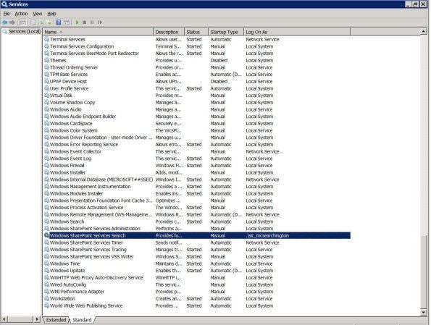Select Windows Modules Installer service
Image resolution: width=431 pixels, height=325 pixels.
[x=197, y=193]
